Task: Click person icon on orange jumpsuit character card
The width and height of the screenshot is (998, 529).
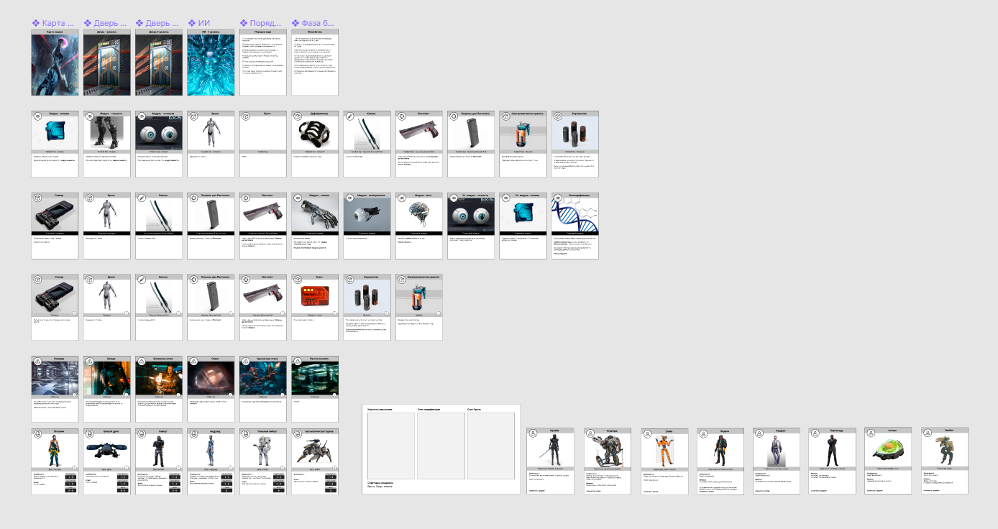Action: [648, 433]
